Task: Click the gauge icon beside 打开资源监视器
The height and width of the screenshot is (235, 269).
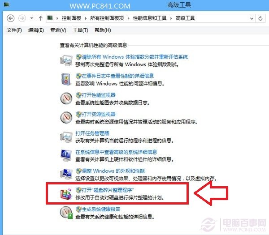Action: click(x=66, y=118)
